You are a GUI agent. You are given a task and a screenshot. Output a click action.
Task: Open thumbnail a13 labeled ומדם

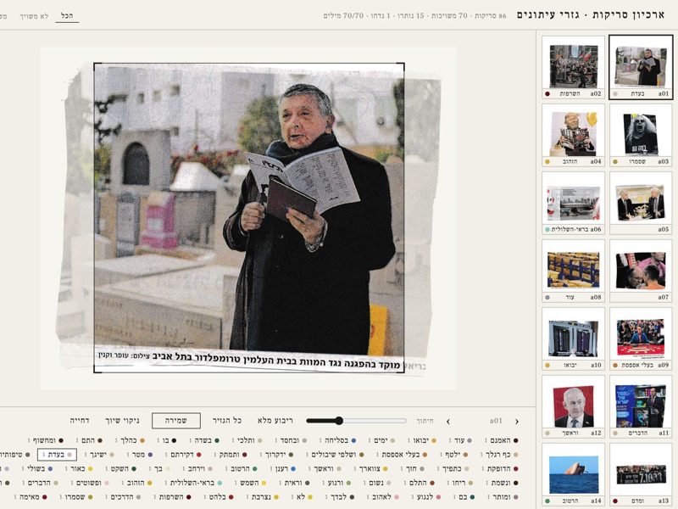click(641, 475)
